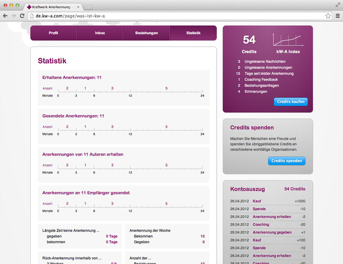Click the address bar URL field

(x=178, y=16)
